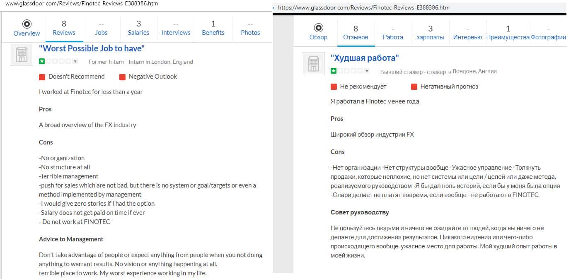Image resolution: width=571 pixels, height=279 pixels.
Task: Click the red square beside Negative Outlook
Action: point(122,77)
